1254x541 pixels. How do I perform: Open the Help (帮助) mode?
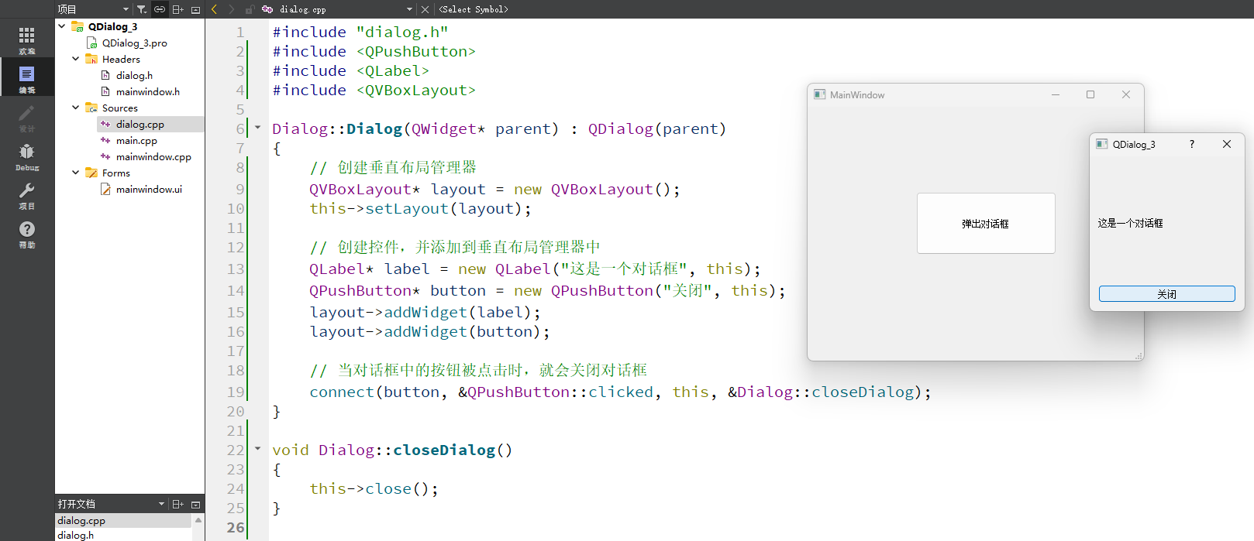point(27,233)
